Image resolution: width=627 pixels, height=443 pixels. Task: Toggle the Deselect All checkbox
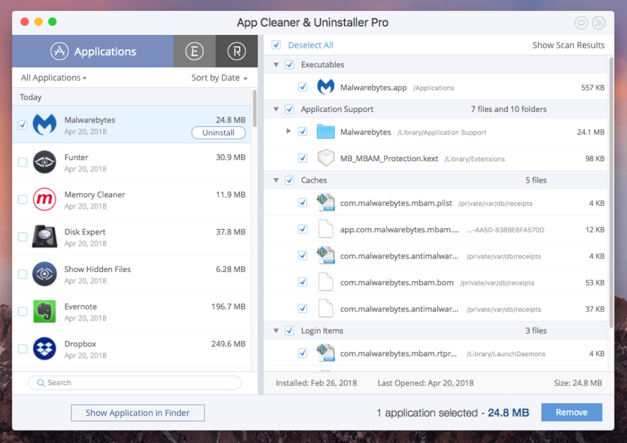(276, 45)
